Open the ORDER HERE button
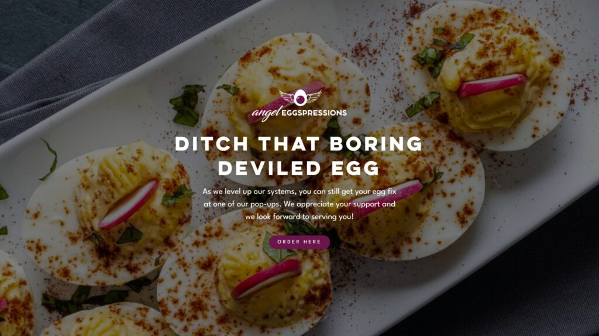The height and width of the screenshot is (336, 599). point(299,242)
